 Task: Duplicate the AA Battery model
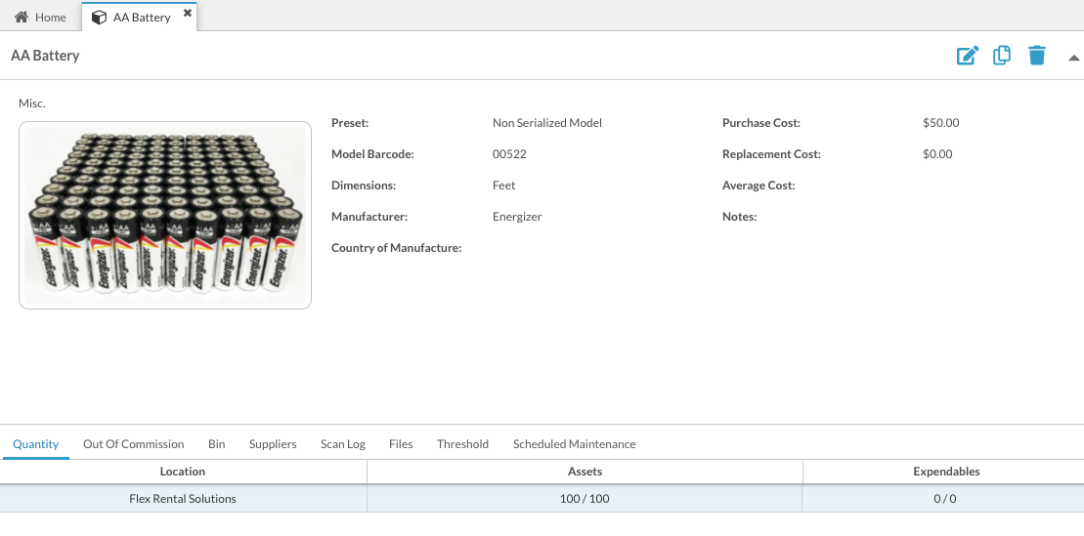pyautogui.click(x=1002, y=56)
